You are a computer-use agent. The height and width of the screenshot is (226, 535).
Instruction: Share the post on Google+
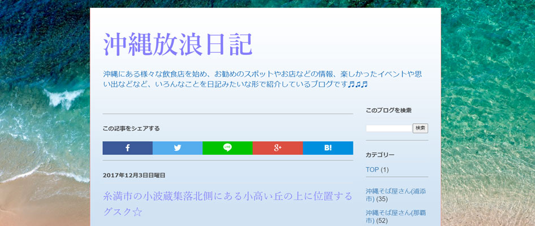click(x=277, y=148)
